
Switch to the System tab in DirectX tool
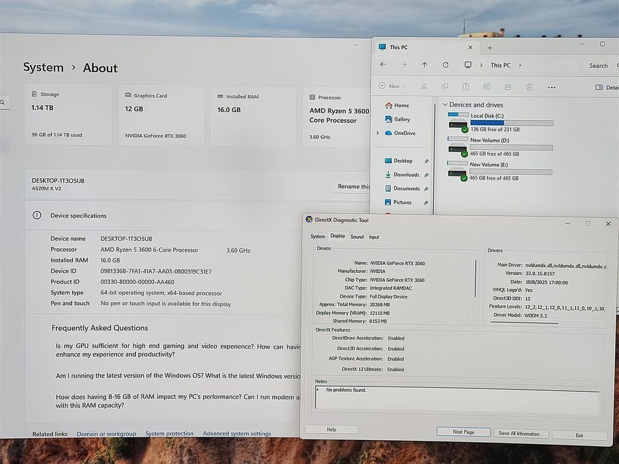point(317,237)
